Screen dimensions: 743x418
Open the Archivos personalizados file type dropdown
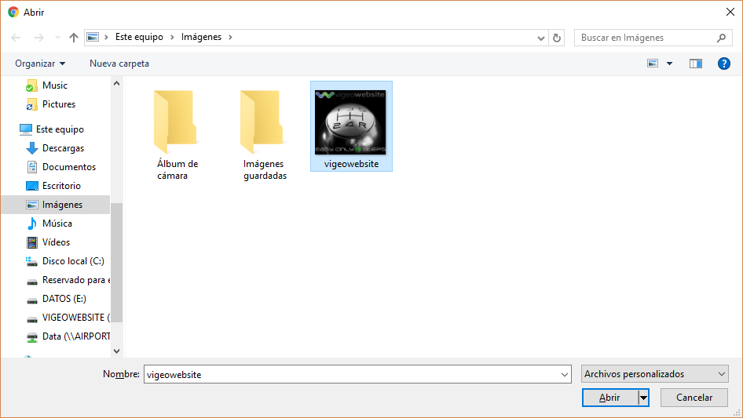coord(655,374)
